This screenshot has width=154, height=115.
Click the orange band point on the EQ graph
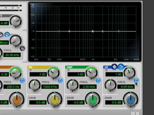pyautogui.click(x=69, y=31)
